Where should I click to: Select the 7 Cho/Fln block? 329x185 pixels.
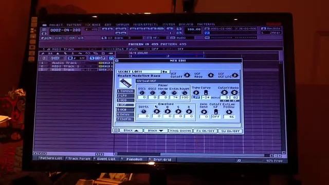pos(125,119)
